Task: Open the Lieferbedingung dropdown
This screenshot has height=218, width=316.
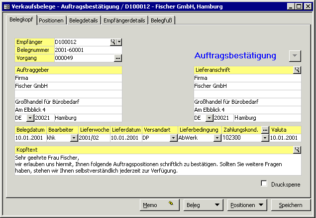Action: coord(217,138)
